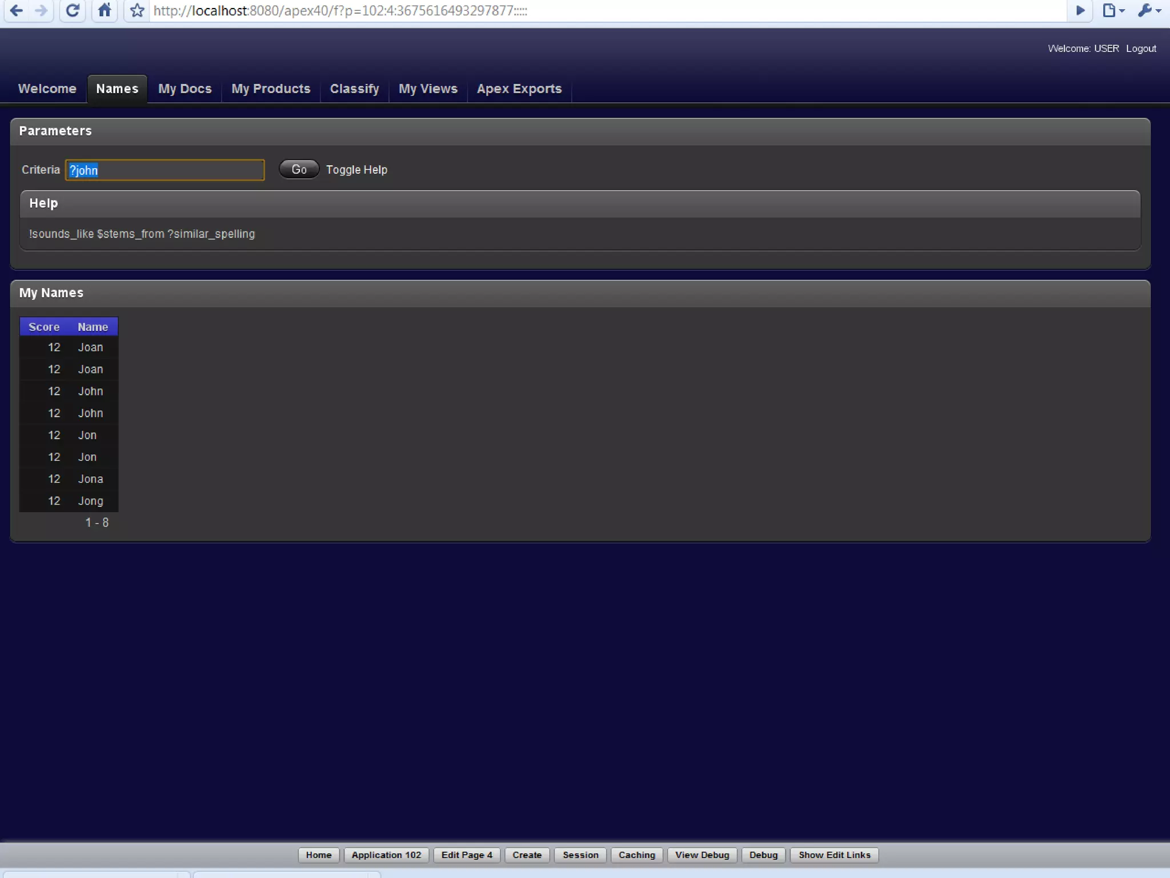Screen dimensions: 1170x878
Task: Reload the page with refresh icon
Action: click(x=73, y=10)
